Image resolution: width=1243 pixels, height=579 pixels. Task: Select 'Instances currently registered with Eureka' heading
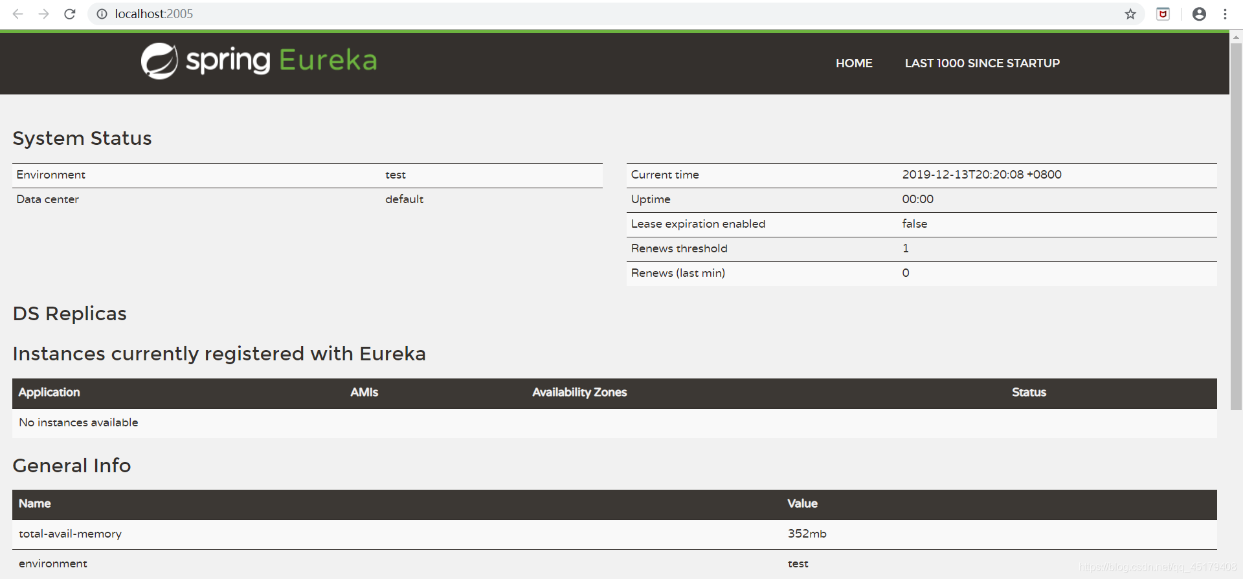click(x=219, y=354)
